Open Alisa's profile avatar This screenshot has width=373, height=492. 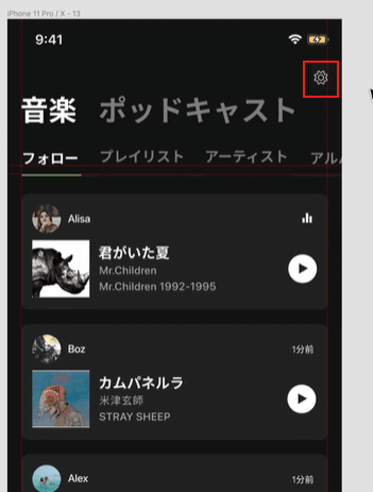click(46, 219)
